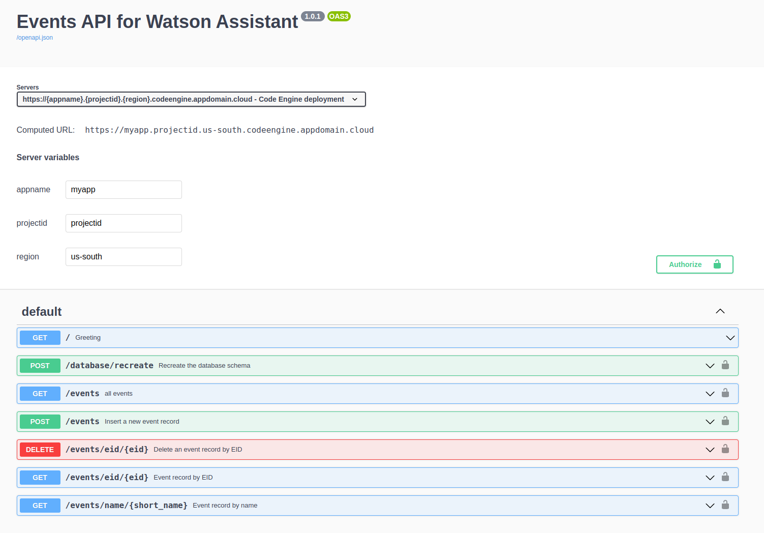Click GET badge of /events/name/{short_name}
This screenshot has width=764, height=533.
[x=40, y=506]
